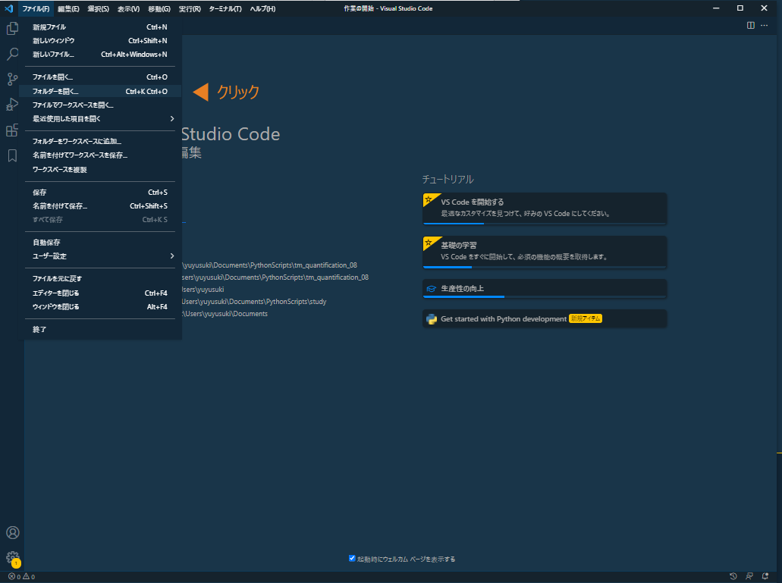Select ウィンドウを閉じる menu entry
Viewport: 782px width, 583px height.
tap(100, 307)
